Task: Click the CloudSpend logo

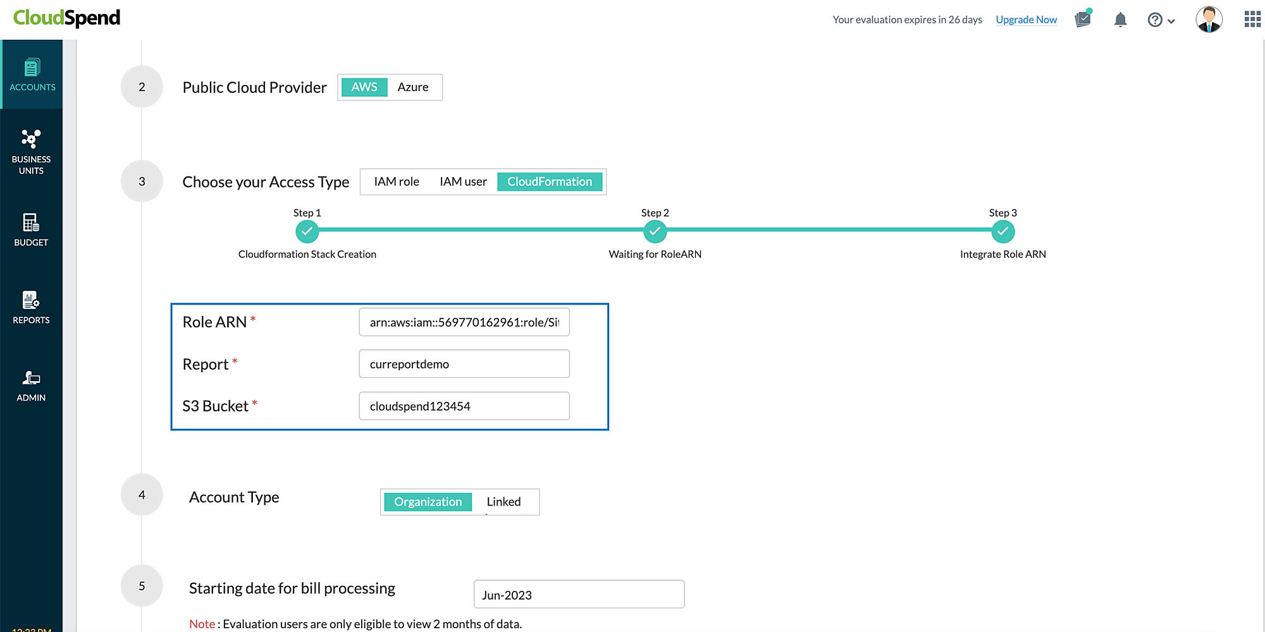Action: pos(66,18)
